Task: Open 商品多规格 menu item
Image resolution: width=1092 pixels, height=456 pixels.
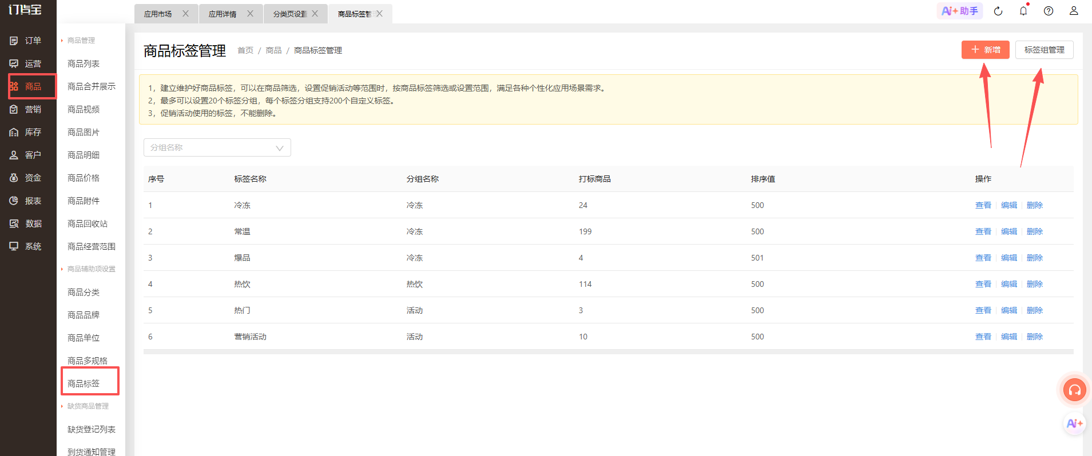Action: [88, 361]
